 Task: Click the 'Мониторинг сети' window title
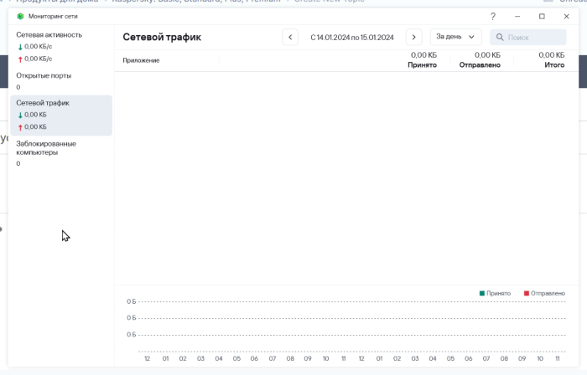point(53,17)
